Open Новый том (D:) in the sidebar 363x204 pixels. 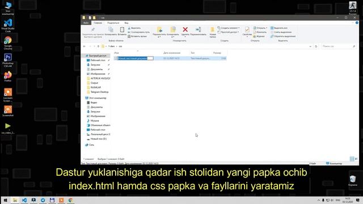(97, 139)
